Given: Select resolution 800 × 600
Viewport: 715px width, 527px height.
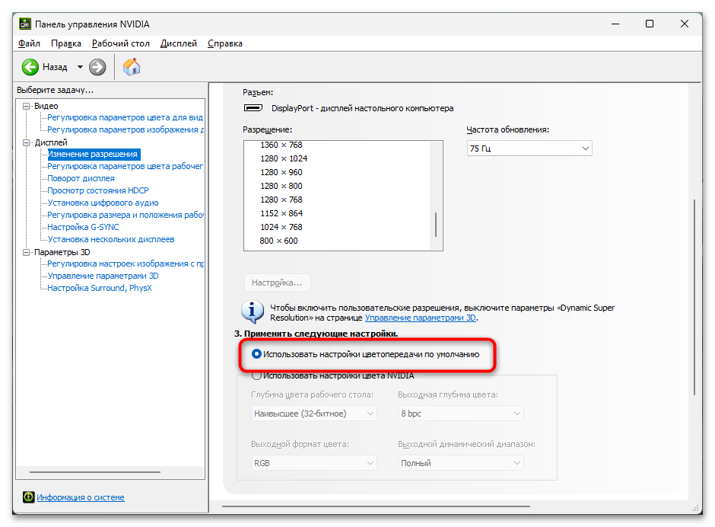Looking at the screenshot, I should 278,241.
